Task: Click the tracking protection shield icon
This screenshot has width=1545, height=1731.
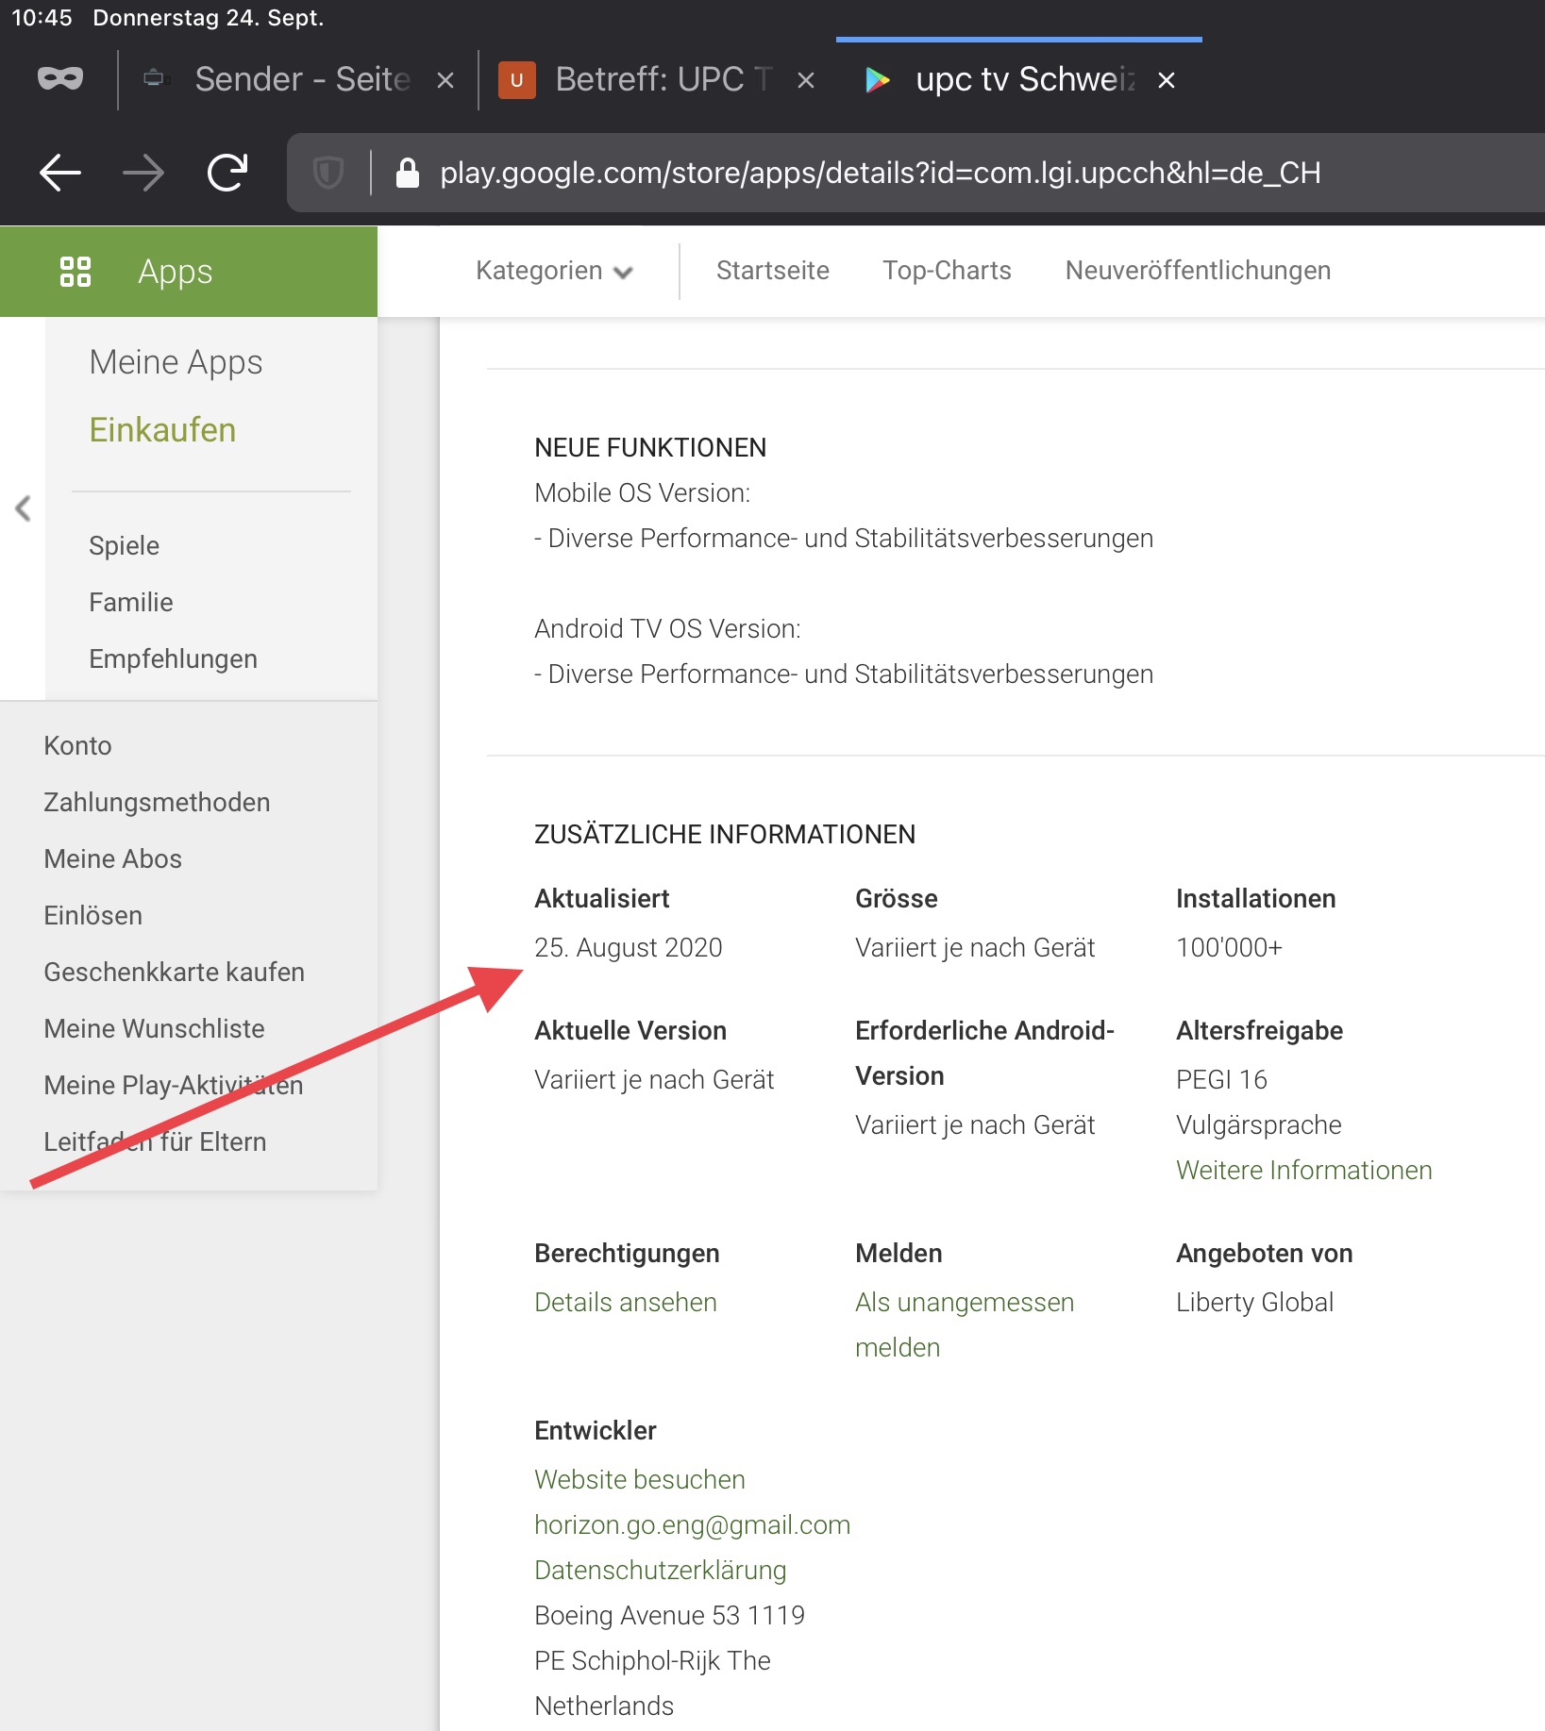Action: [328, 173]
